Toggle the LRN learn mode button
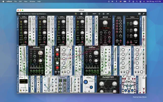163x102 pixels. coord(108,14)
